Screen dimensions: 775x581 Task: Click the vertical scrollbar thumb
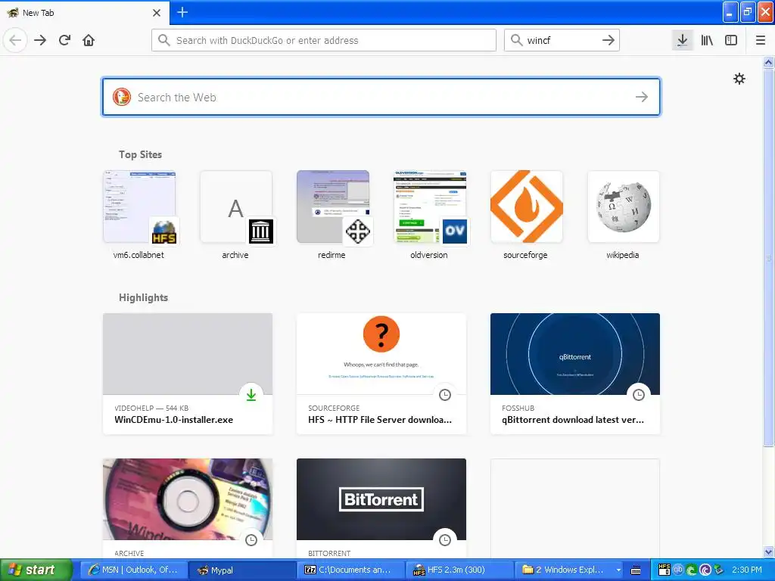769,257
